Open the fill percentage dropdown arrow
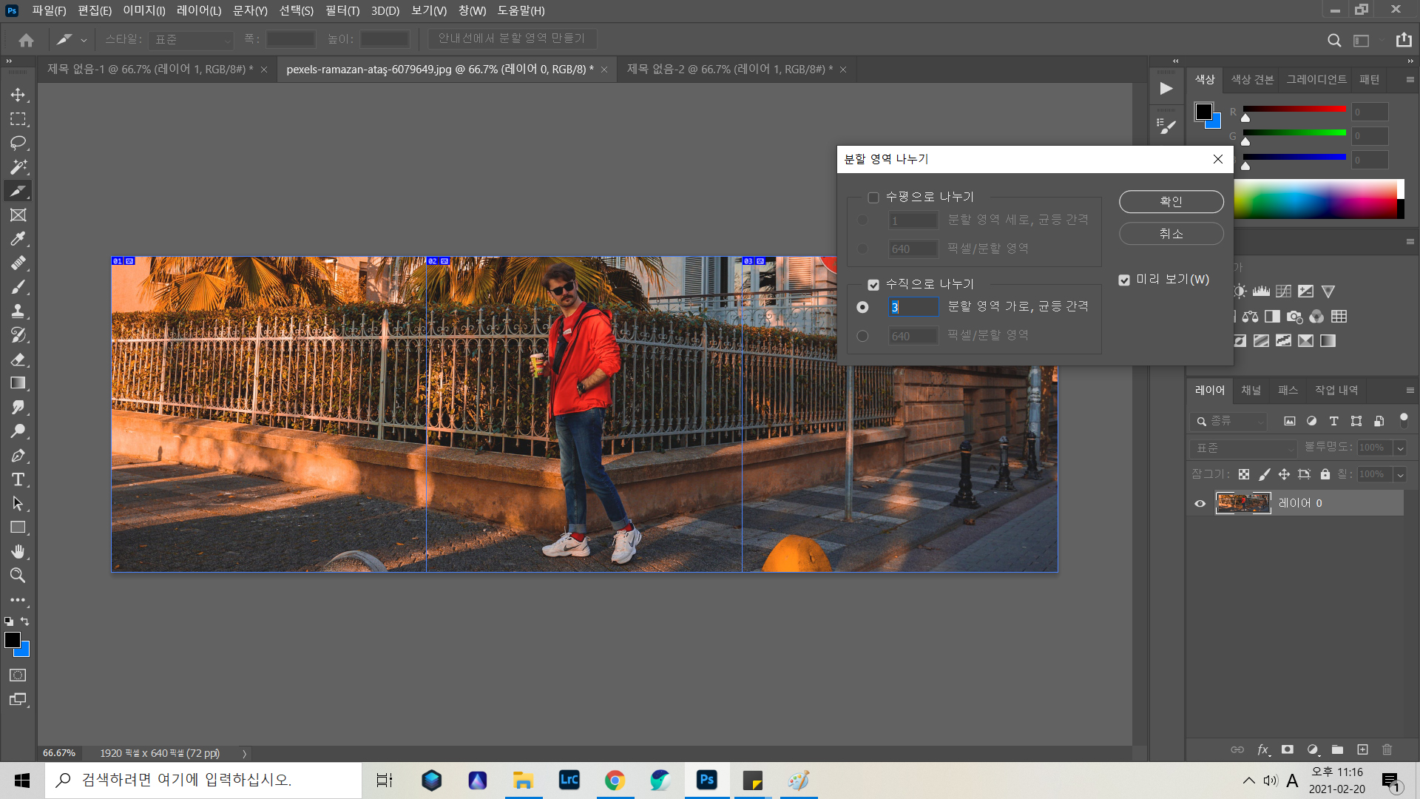This screenshot has height=799, width=1420. (1400, 474)
